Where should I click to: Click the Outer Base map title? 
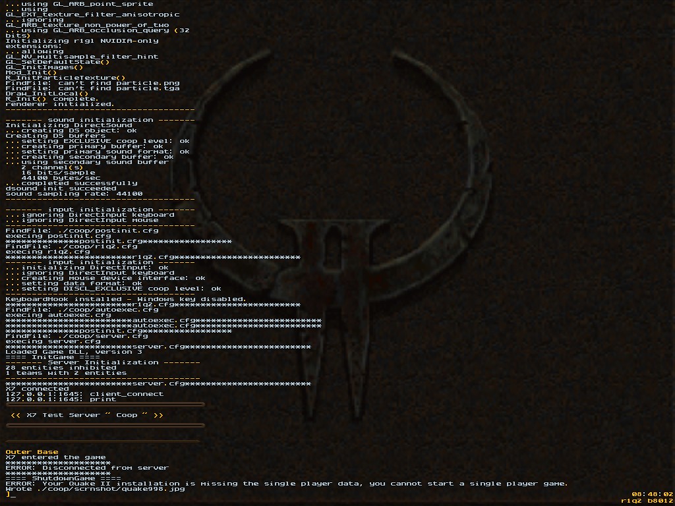[x=32, y=452]
